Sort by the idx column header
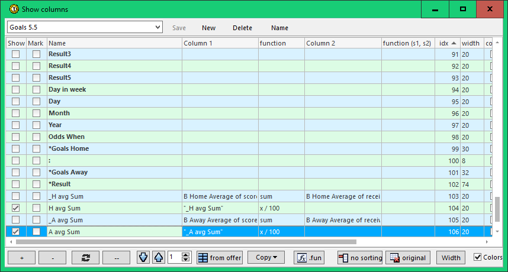The width and height of the screenshot is (508, 272). (x=447, y=43)
